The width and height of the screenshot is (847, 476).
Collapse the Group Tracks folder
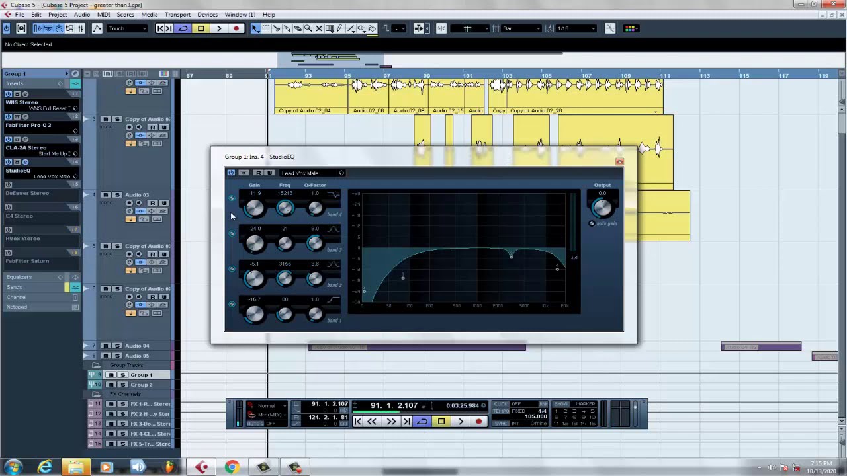click(97, 365)
